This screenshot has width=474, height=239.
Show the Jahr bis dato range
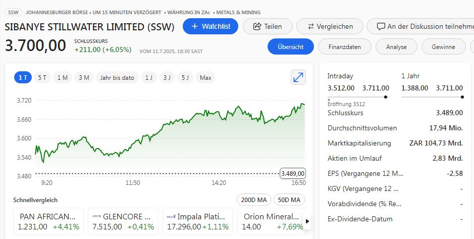coord(117,77)
